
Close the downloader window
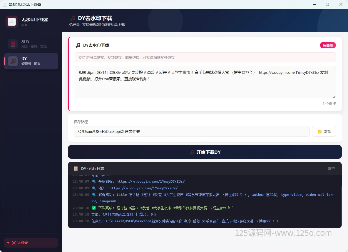click(341, 4)
